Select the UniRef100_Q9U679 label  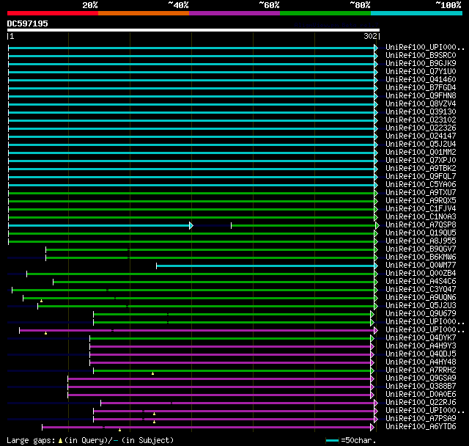pyautogui.click(x=421, y=314)
